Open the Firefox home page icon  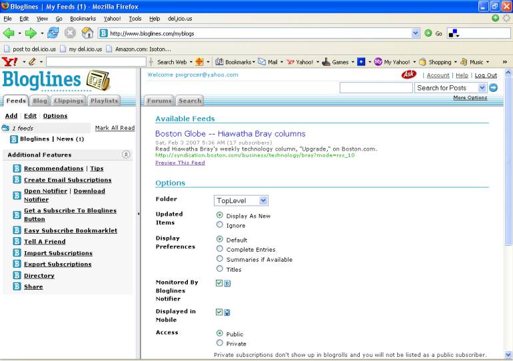click(87, 33)
